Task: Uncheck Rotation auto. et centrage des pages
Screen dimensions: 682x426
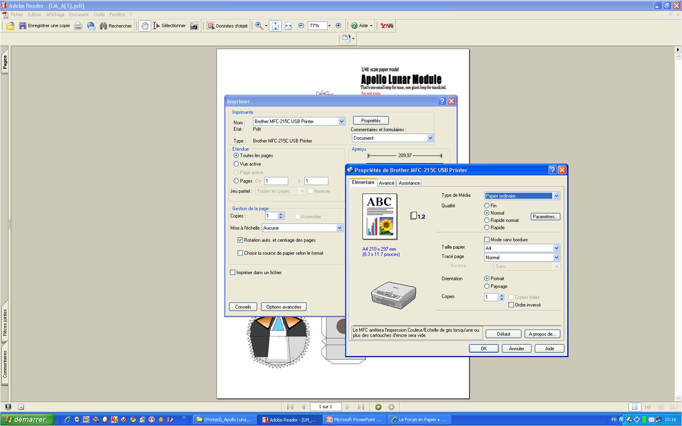Action: point(240,240)
